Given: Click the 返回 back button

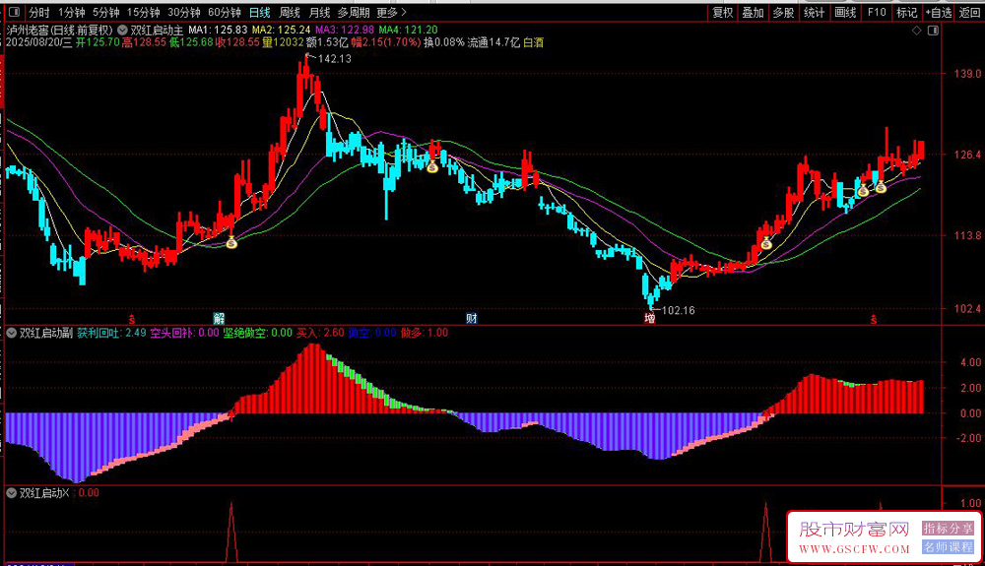Looking at the screenshot, I should pyautogui.click(x=969, y=13).
